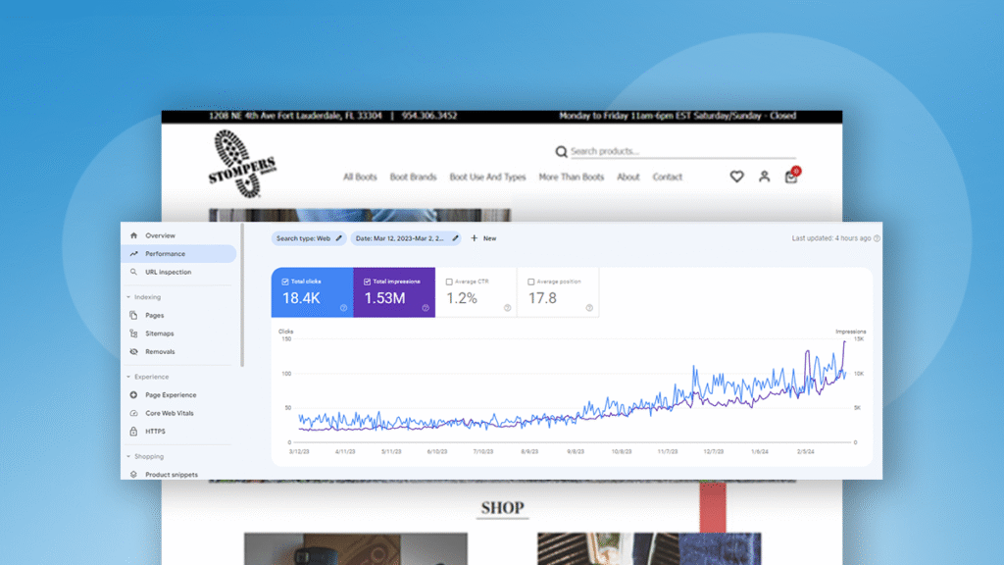This screenshot has width=1004, height=565.
Task: Open the Date range filter chip
Action: (x=405, y=238)
